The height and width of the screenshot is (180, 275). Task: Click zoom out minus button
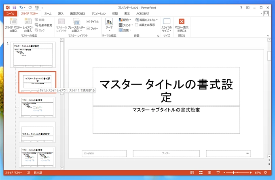pos(224,173)
